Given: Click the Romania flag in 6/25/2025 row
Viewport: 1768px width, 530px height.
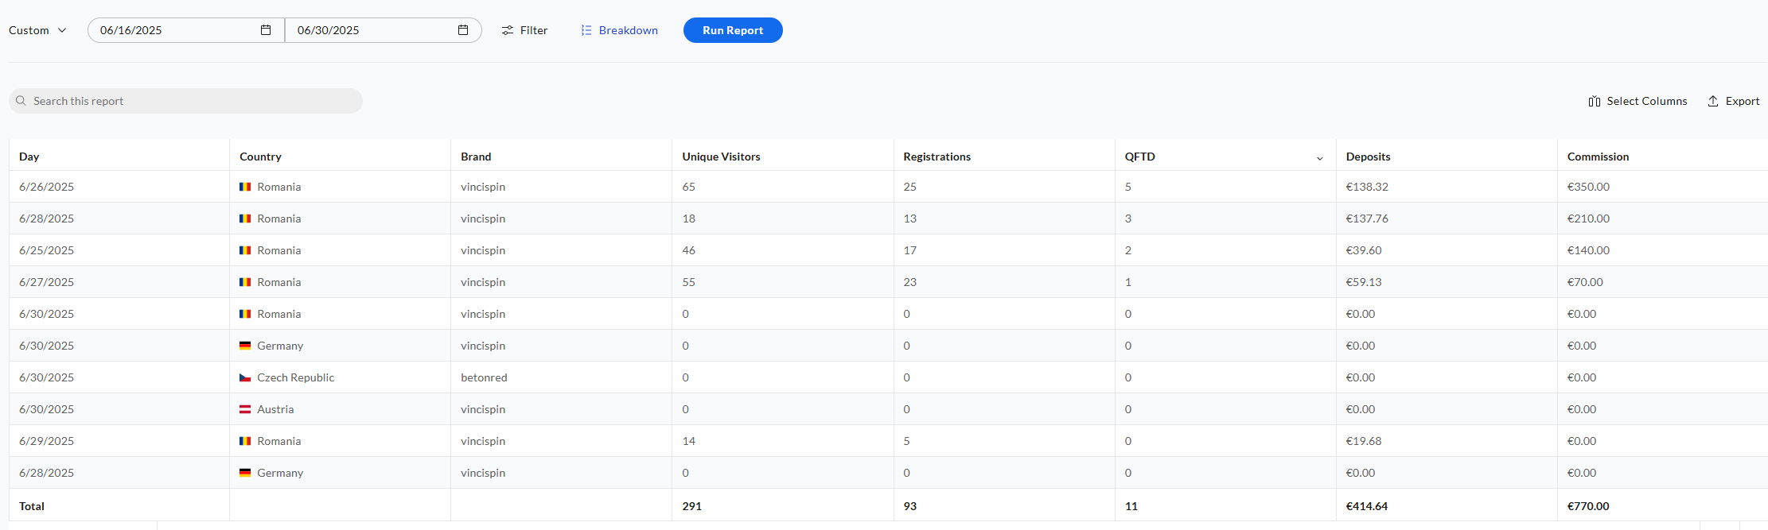Looking at the screenshot, I should (245, 250).
